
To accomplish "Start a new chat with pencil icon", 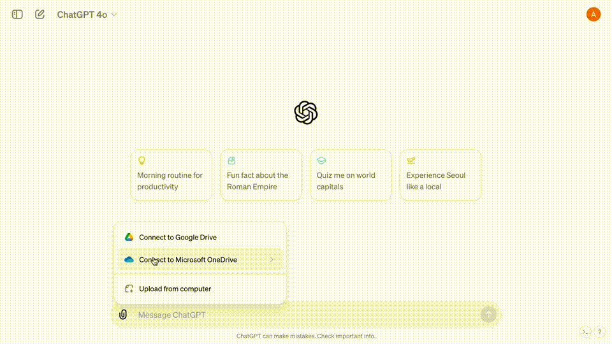I will [x=40, y=14].
